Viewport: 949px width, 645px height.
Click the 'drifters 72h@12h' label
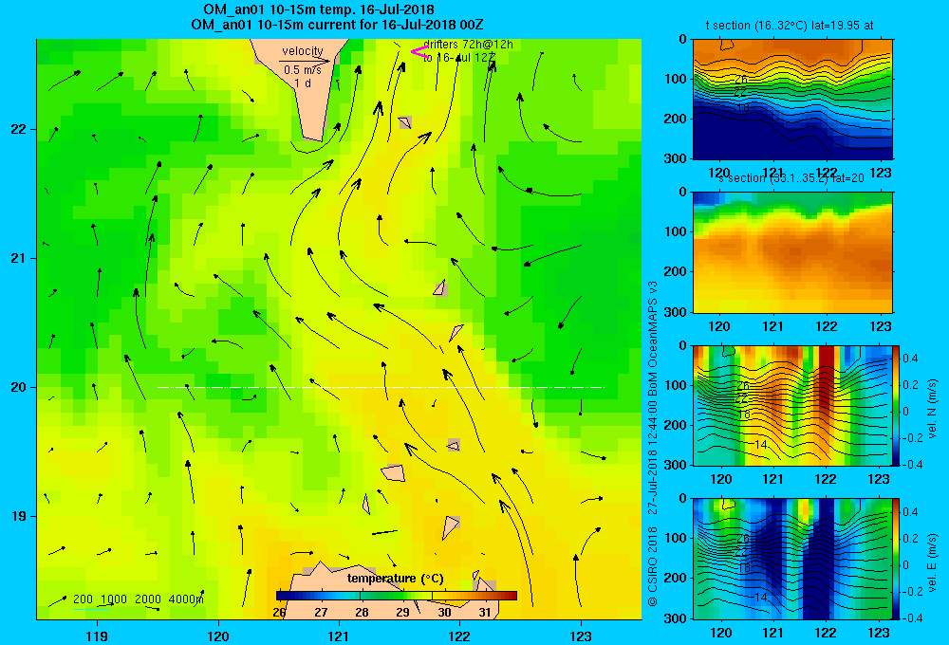click(468, 45)
